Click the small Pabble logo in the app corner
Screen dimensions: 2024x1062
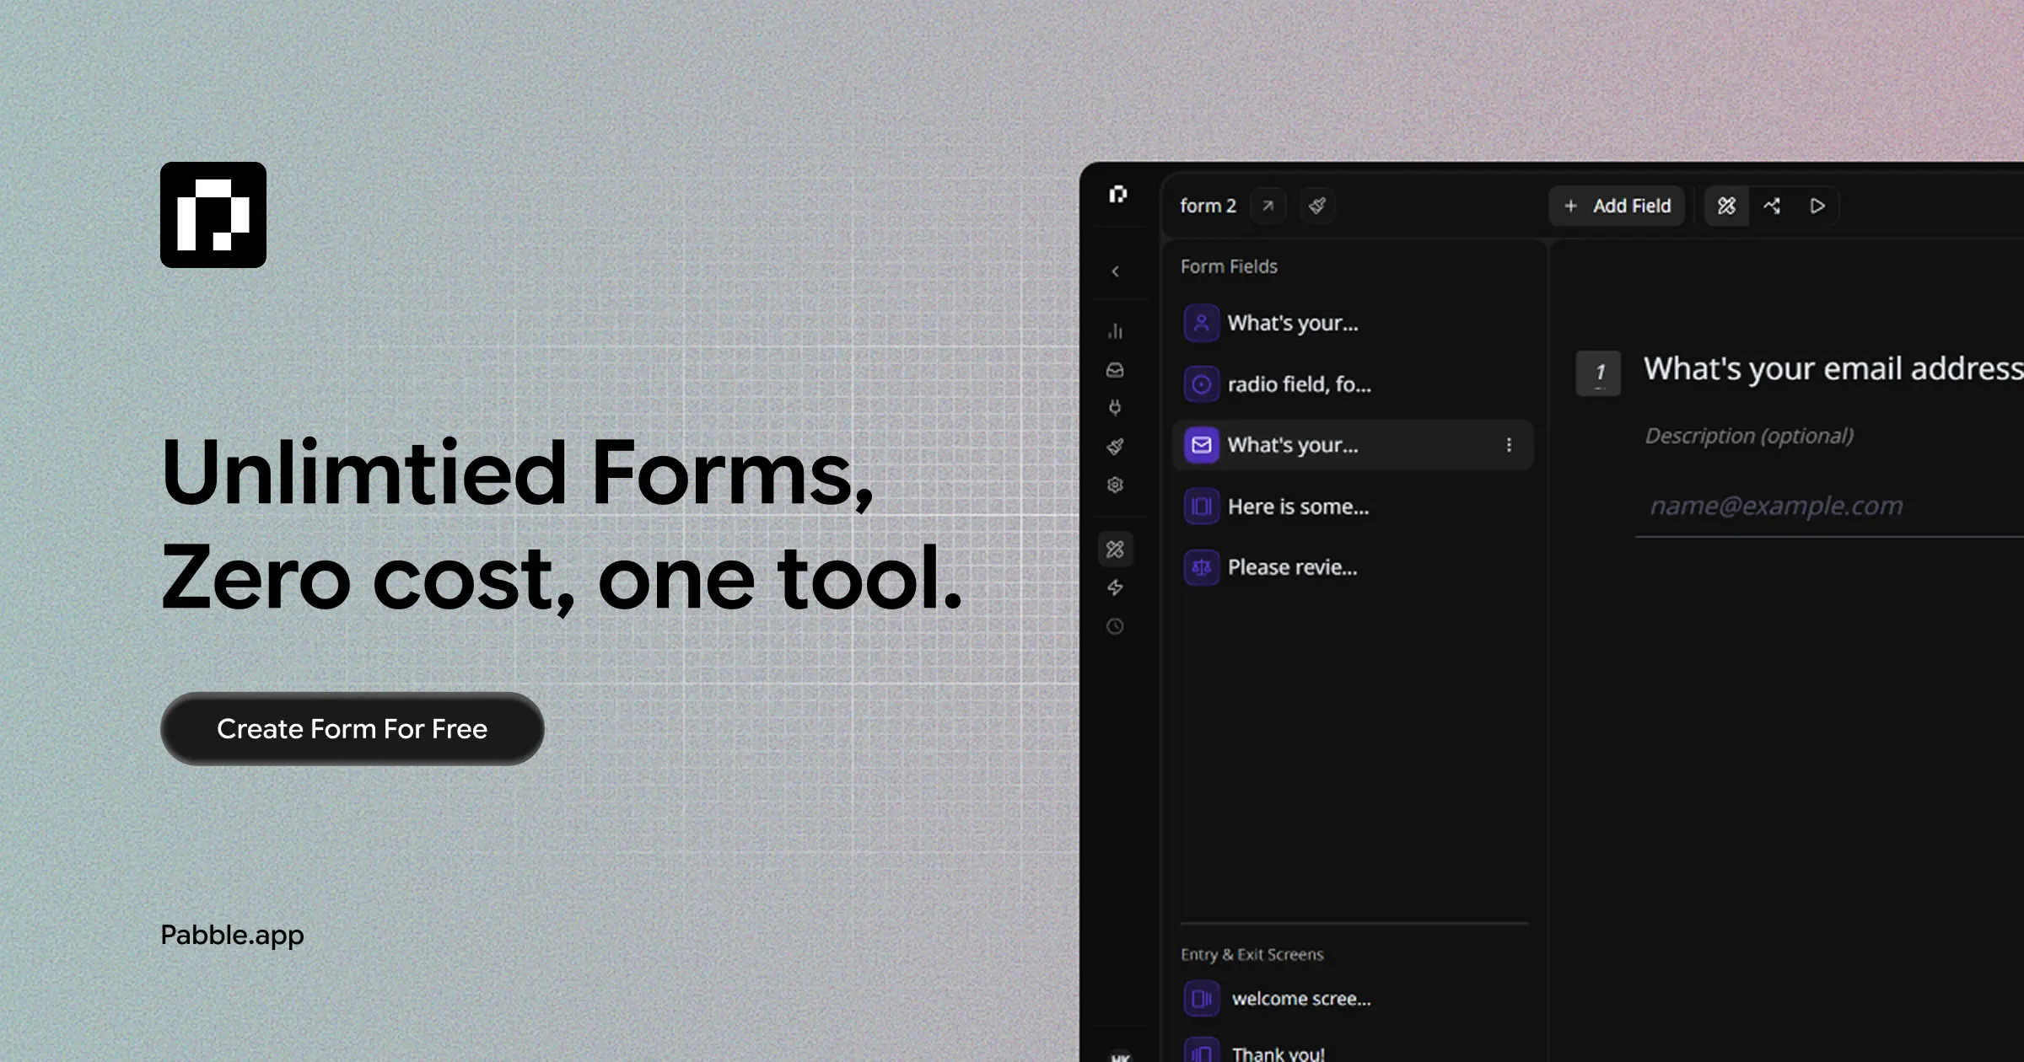pyautogui.click(x=1118, y=195)
